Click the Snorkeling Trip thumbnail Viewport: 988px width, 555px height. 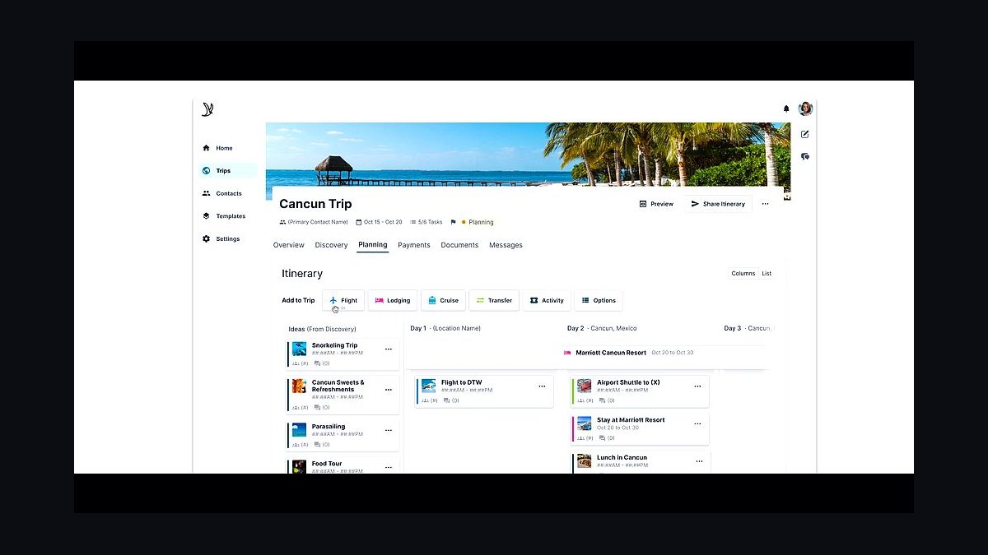pos(299,349)
